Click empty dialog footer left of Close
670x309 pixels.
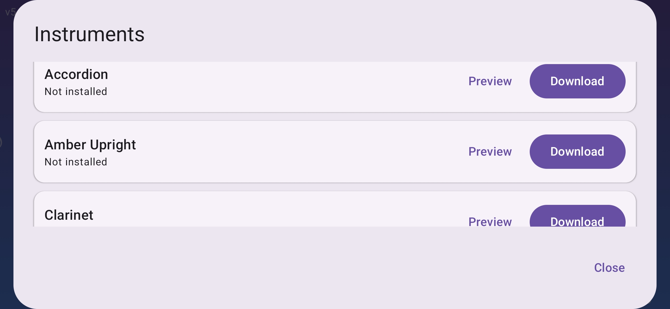pos(286,268)
